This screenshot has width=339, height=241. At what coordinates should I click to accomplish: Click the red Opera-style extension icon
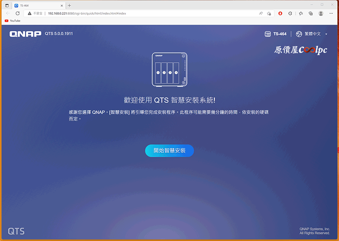coord(280,14)
